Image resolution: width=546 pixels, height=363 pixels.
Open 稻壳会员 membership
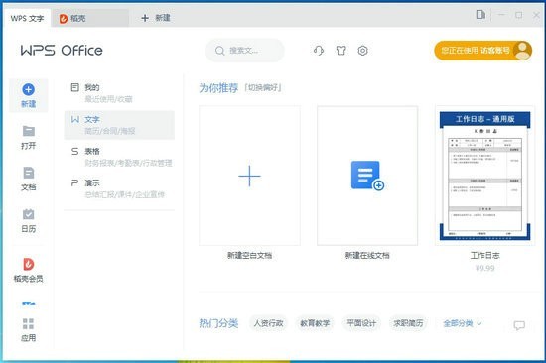pyautogui.click(x=29, y=270)
